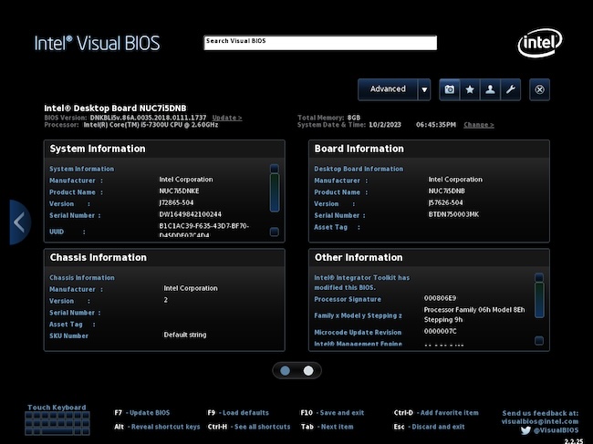Click the circled X exit icon
The image size is (593, 444).
coord(540,89)
